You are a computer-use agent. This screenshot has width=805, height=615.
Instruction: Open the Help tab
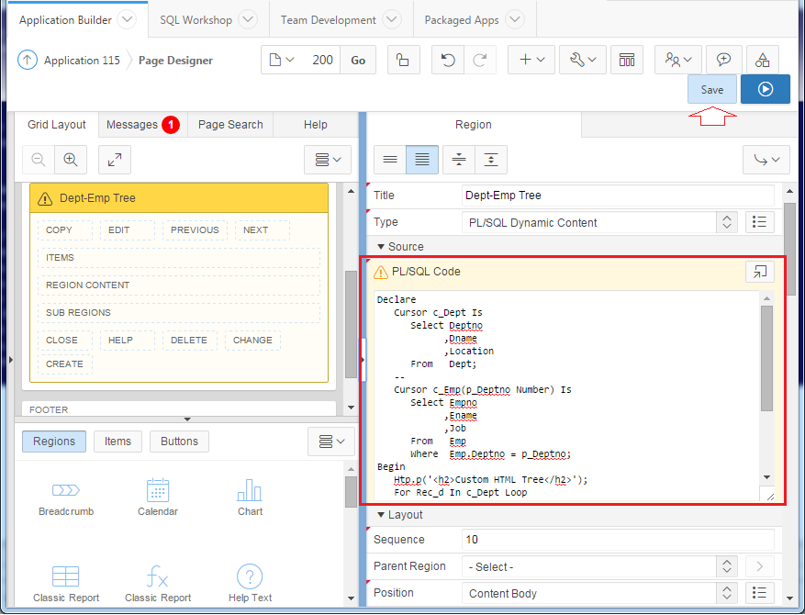point(315,125)
